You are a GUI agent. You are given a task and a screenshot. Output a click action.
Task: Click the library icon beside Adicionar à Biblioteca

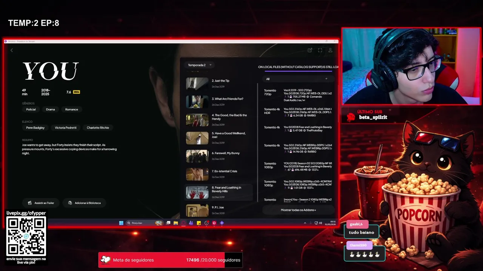pos(70,203)
